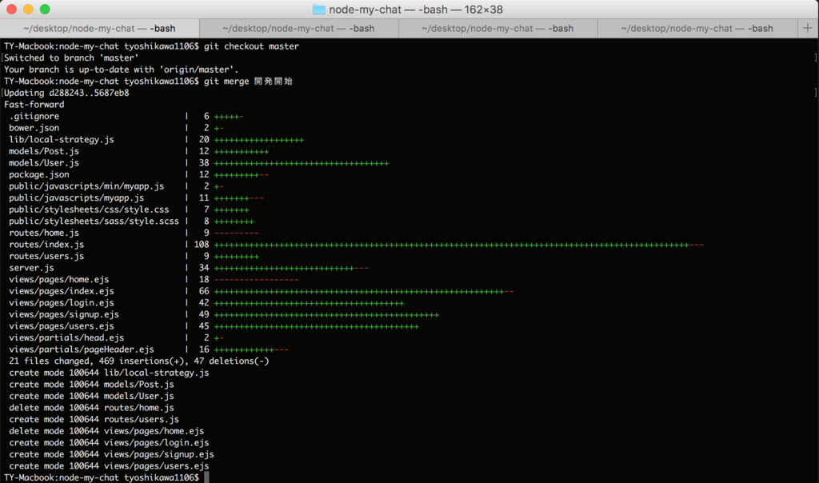Click the '21 files changed' summary line
Image resolution: width=819 pixels, height=483 pixels.
pos(139,361)
